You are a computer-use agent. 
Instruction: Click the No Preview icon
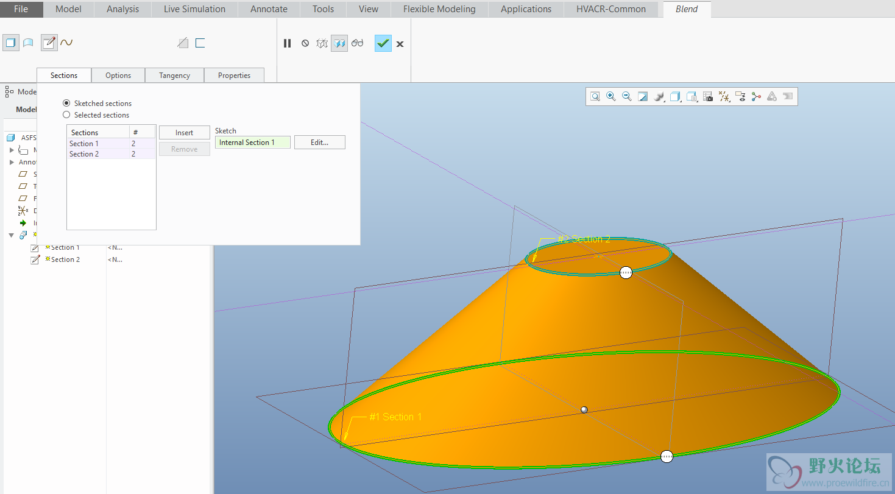click(305, 43)
